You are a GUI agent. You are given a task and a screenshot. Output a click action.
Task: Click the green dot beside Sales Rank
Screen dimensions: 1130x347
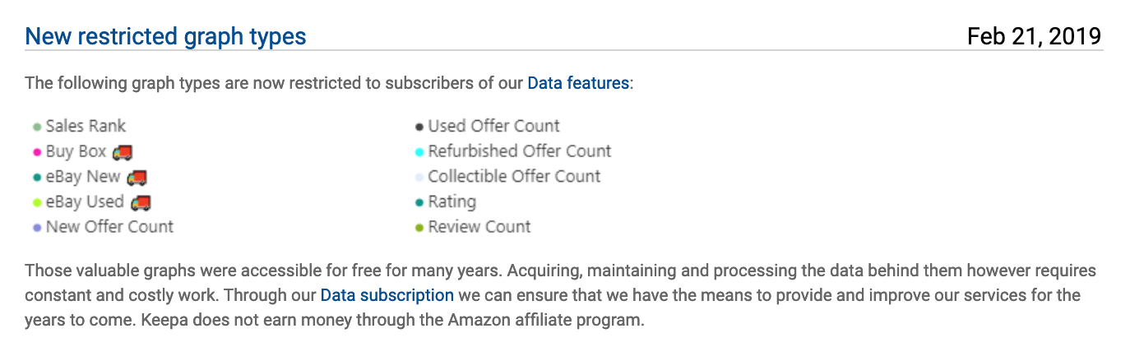point(37,127)
